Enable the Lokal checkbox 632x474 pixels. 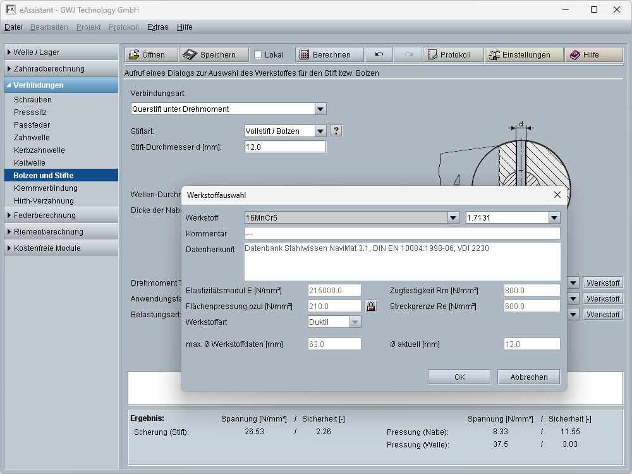(258, 55)
